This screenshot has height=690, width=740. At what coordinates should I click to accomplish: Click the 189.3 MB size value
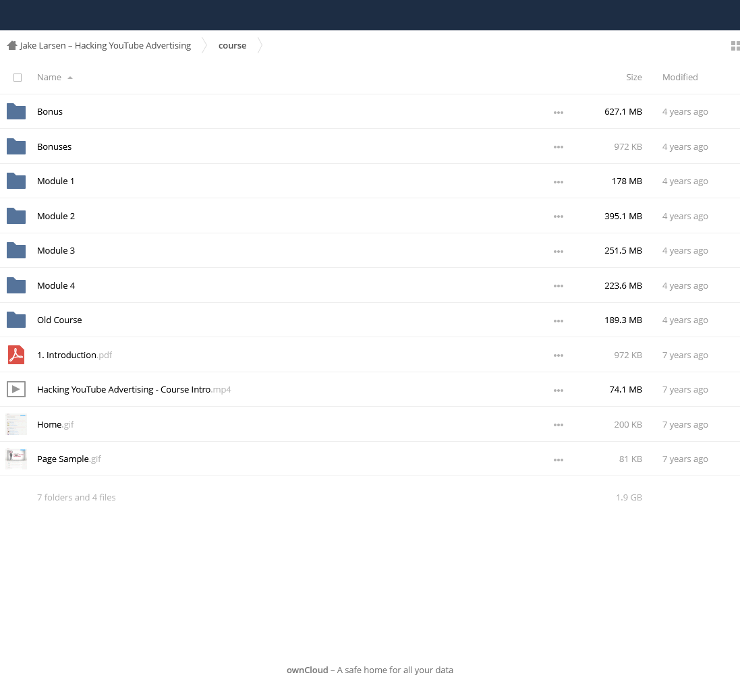point(623,320)
